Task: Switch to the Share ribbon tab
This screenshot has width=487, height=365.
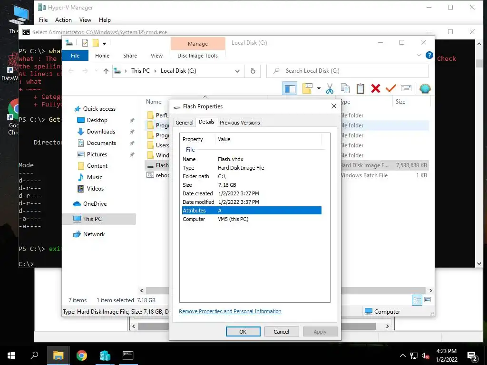Action: (x=130, y=56)
